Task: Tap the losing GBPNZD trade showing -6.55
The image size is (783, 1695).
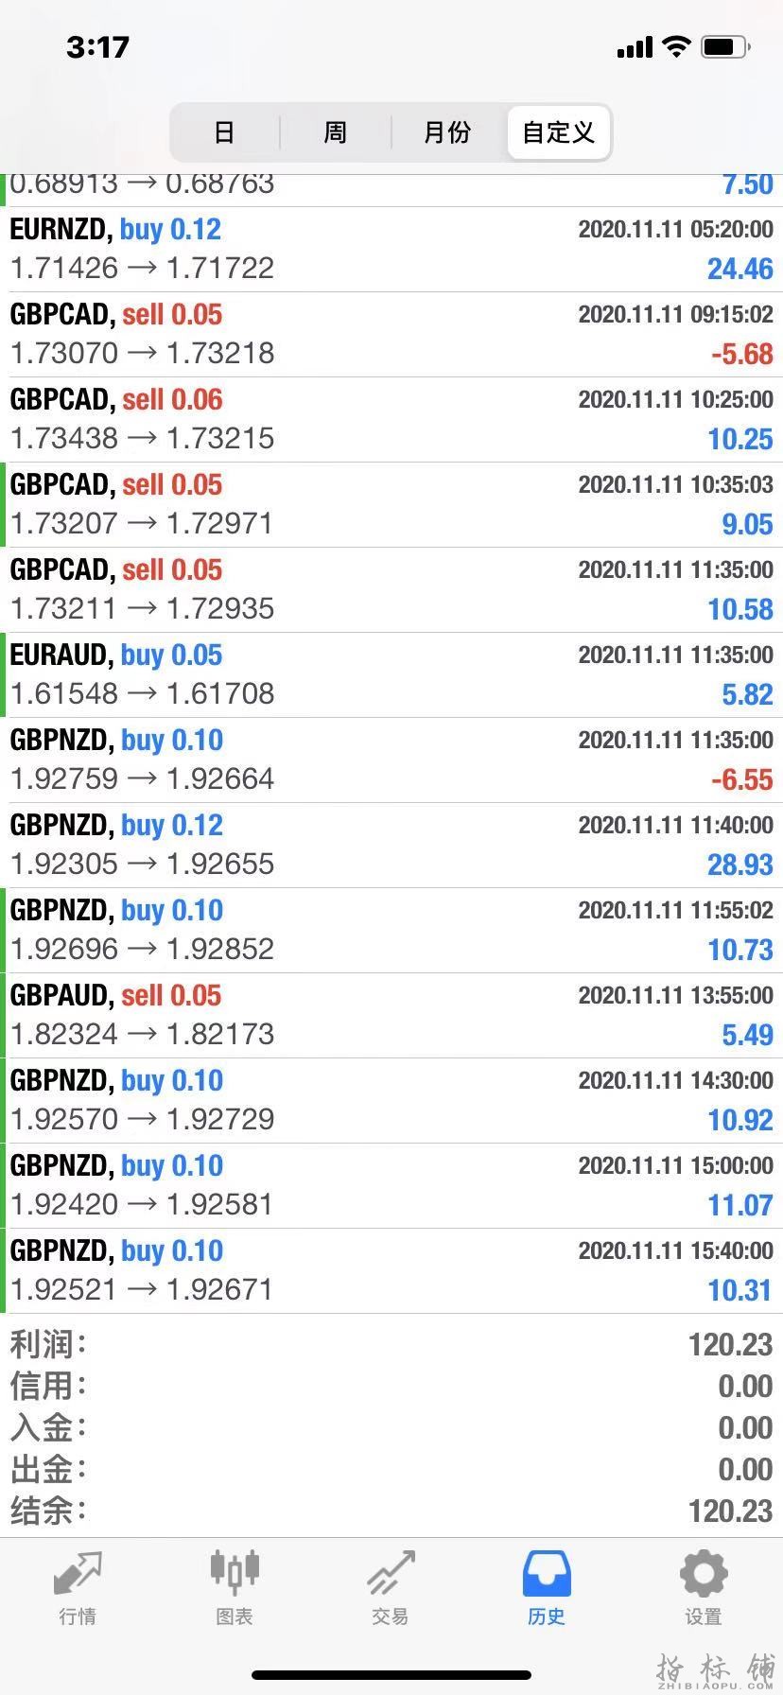Action: pyautogui.click(x=391, y=760)
